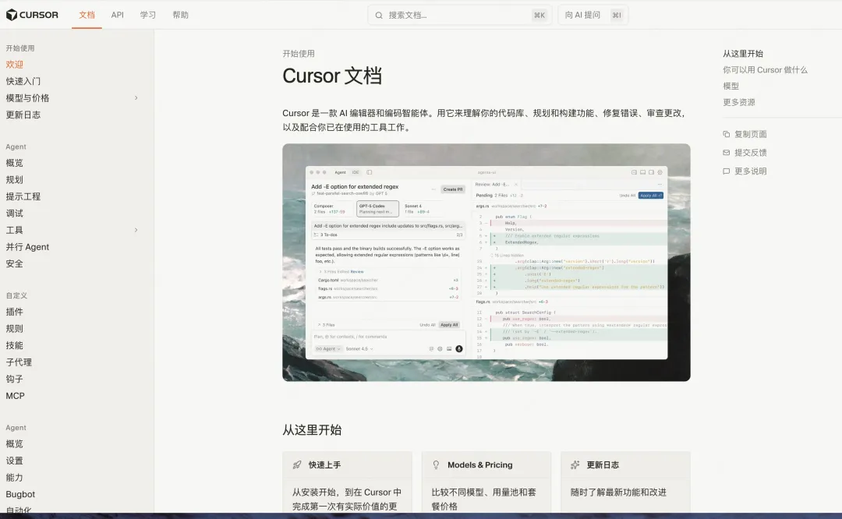The image size is (842, 519).
Task: Click the envelope icon beside 提交反馈
Action: coord(726,153)
